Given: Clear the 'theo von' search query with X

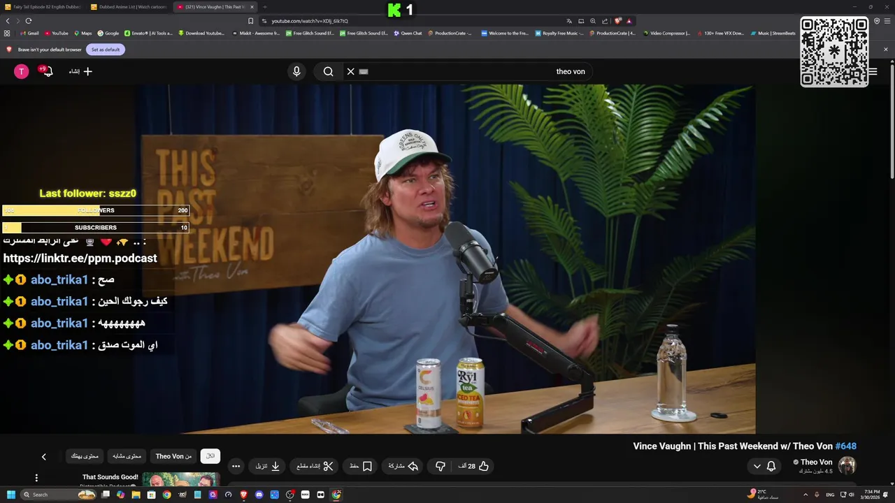Looking at the screenshot, I should pos(351,71).
